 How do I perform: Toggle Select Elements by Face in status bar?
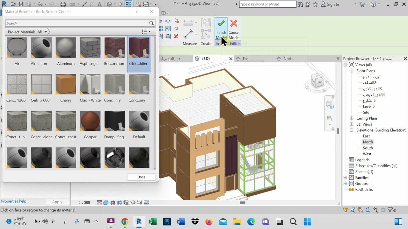pos(368,210)
